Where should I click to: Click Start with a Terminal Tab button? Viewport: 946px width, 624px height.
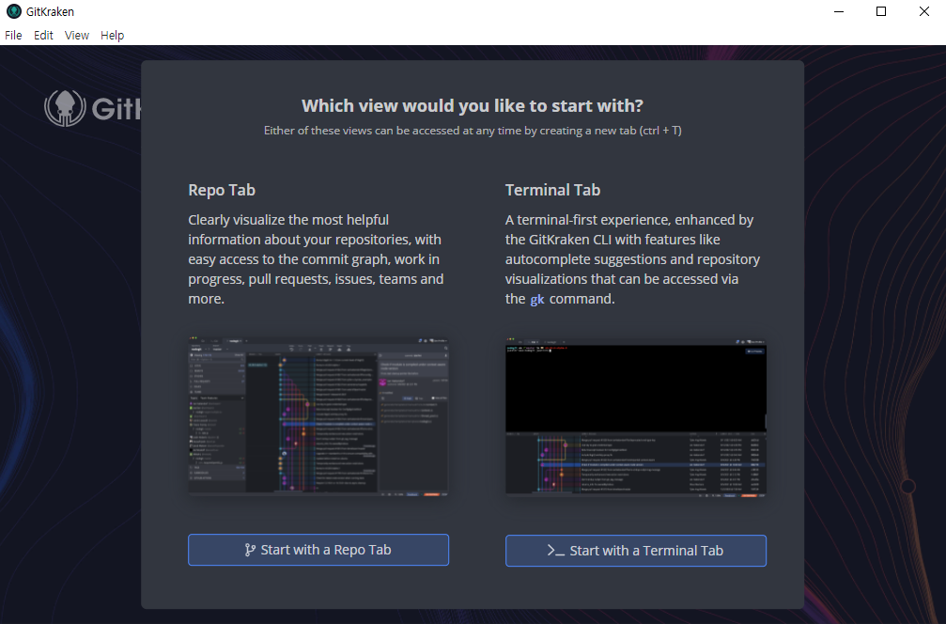[636, 551]
